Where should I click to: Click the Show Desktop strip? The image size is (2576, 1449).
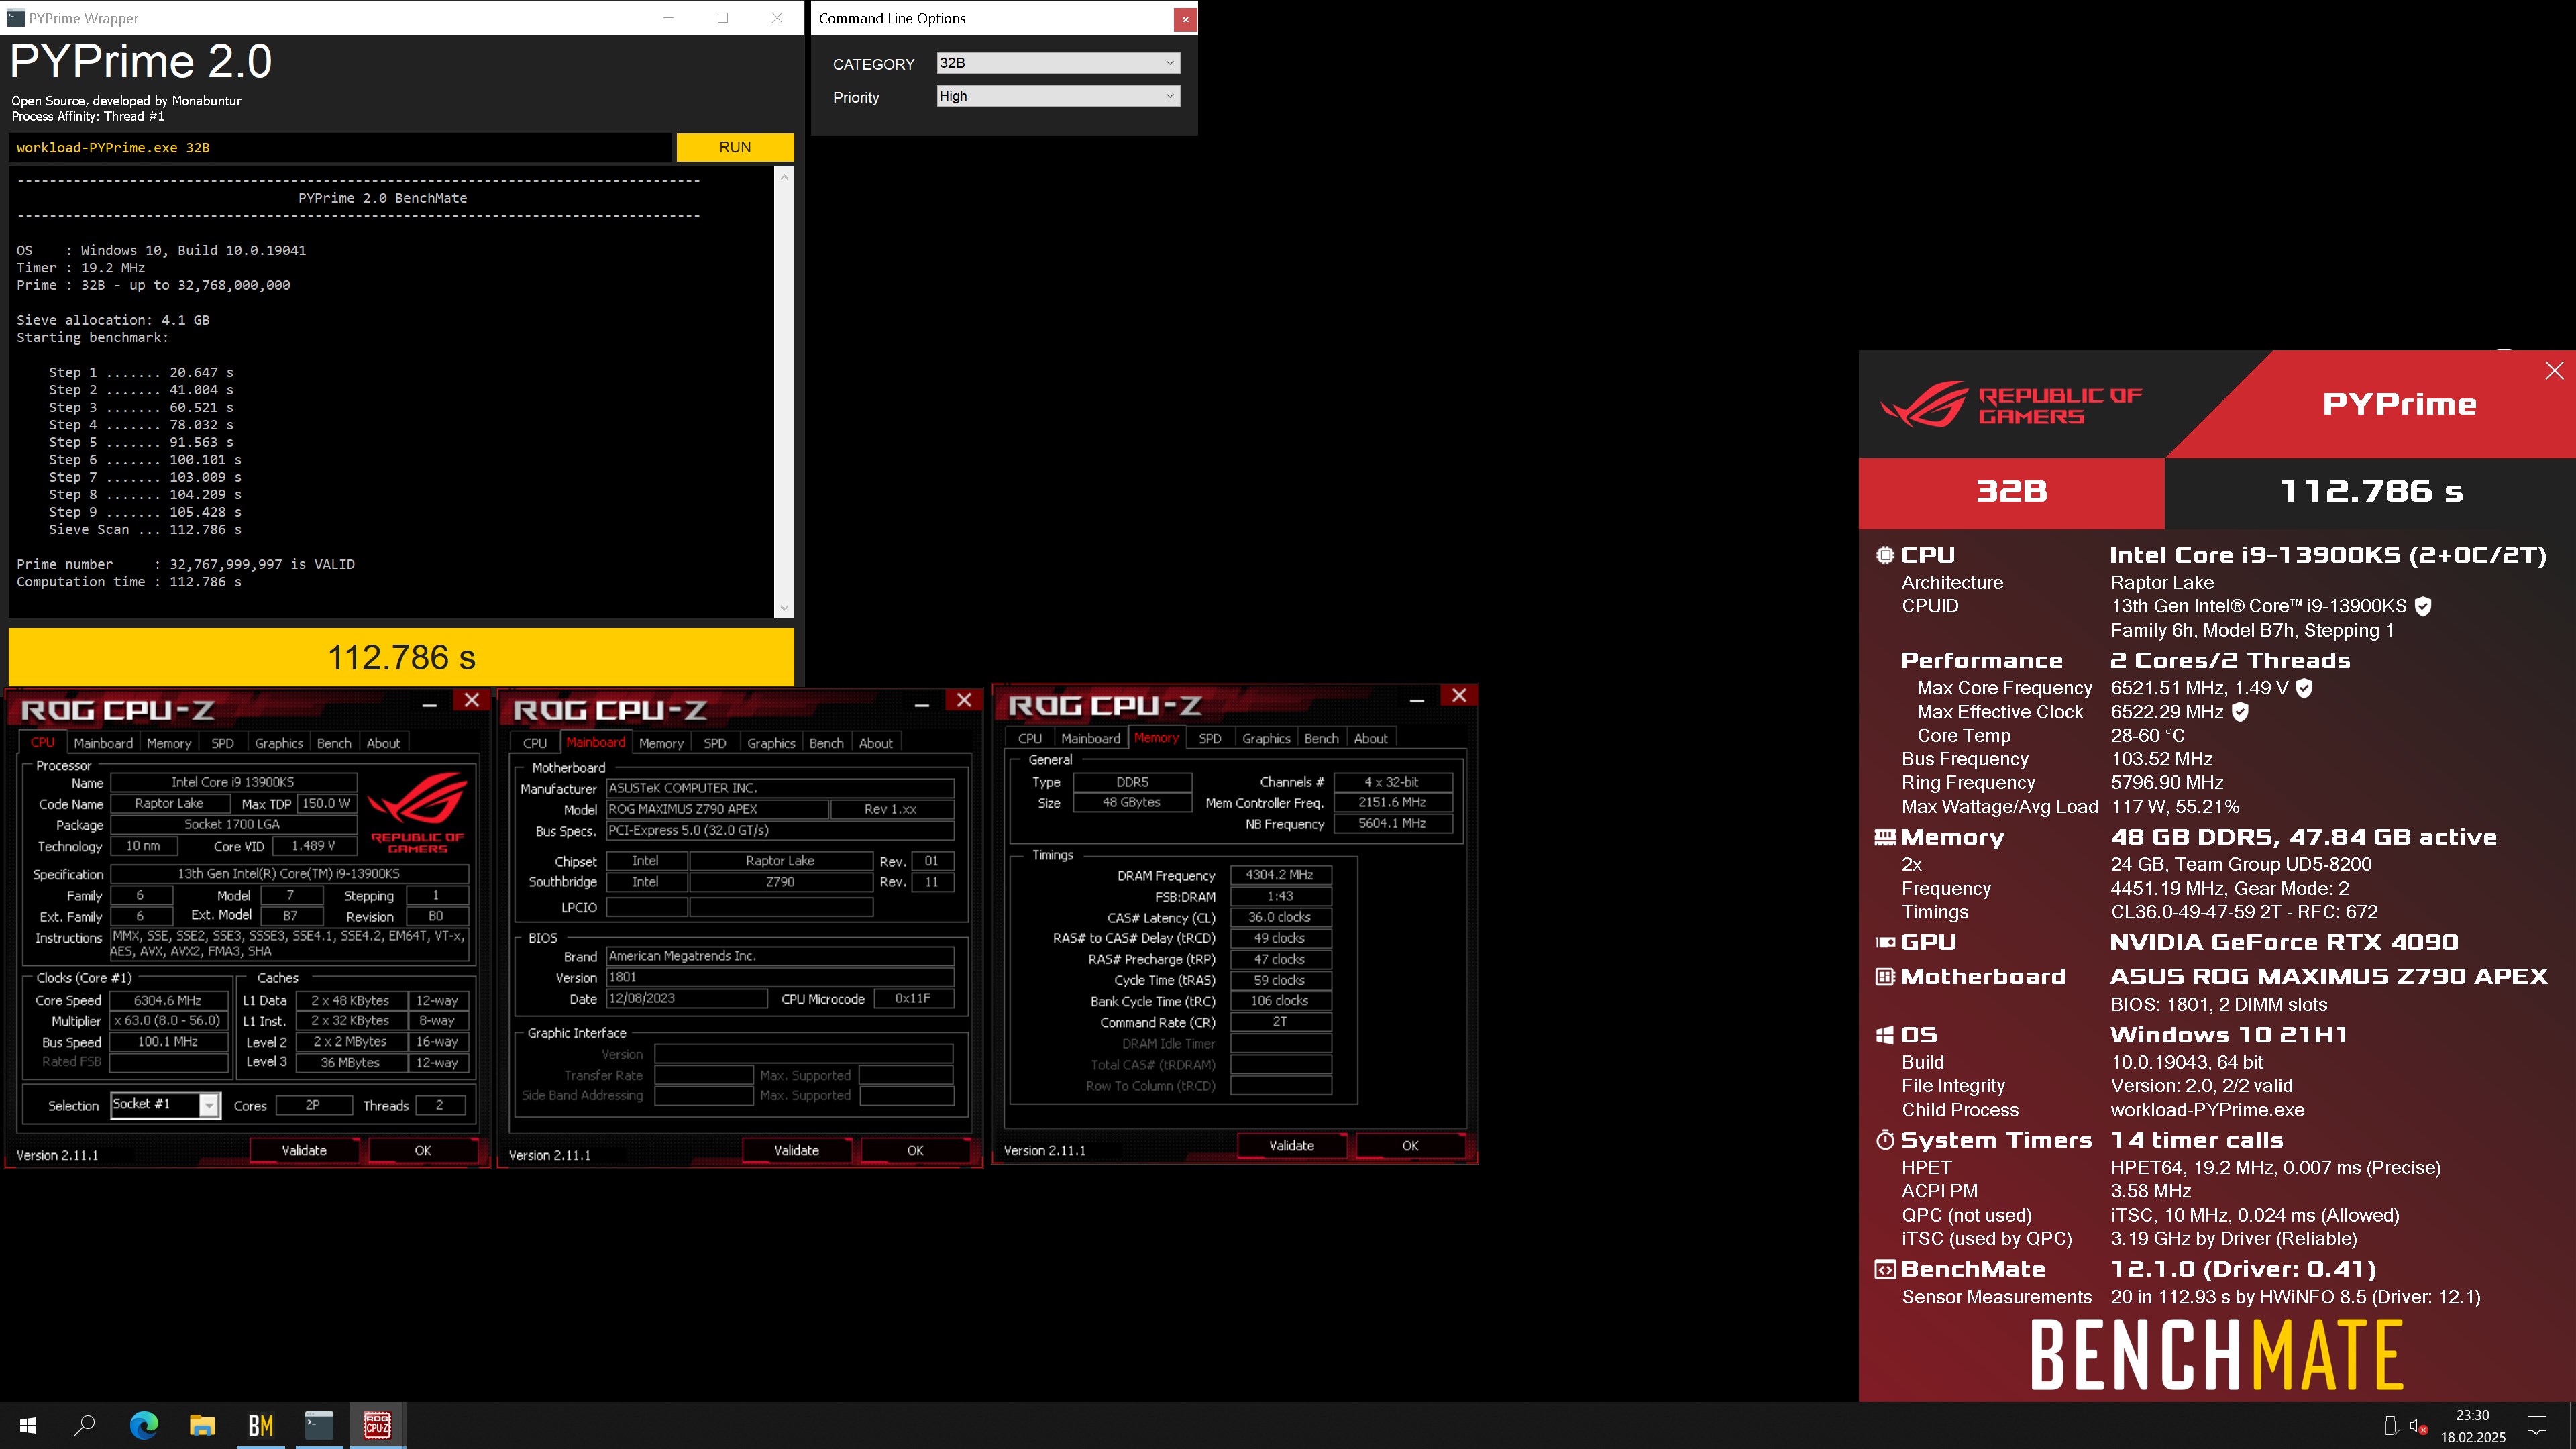coord(2572,1425)
